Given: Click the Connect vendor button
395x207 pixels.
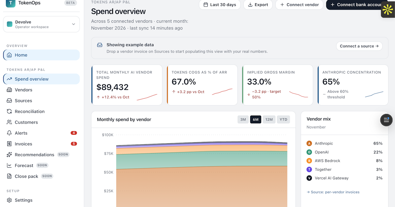Looking at the screenshot, I should coord(299,5).
